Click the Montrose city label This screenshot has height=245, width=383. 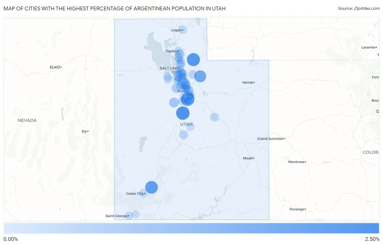(296, 162)
